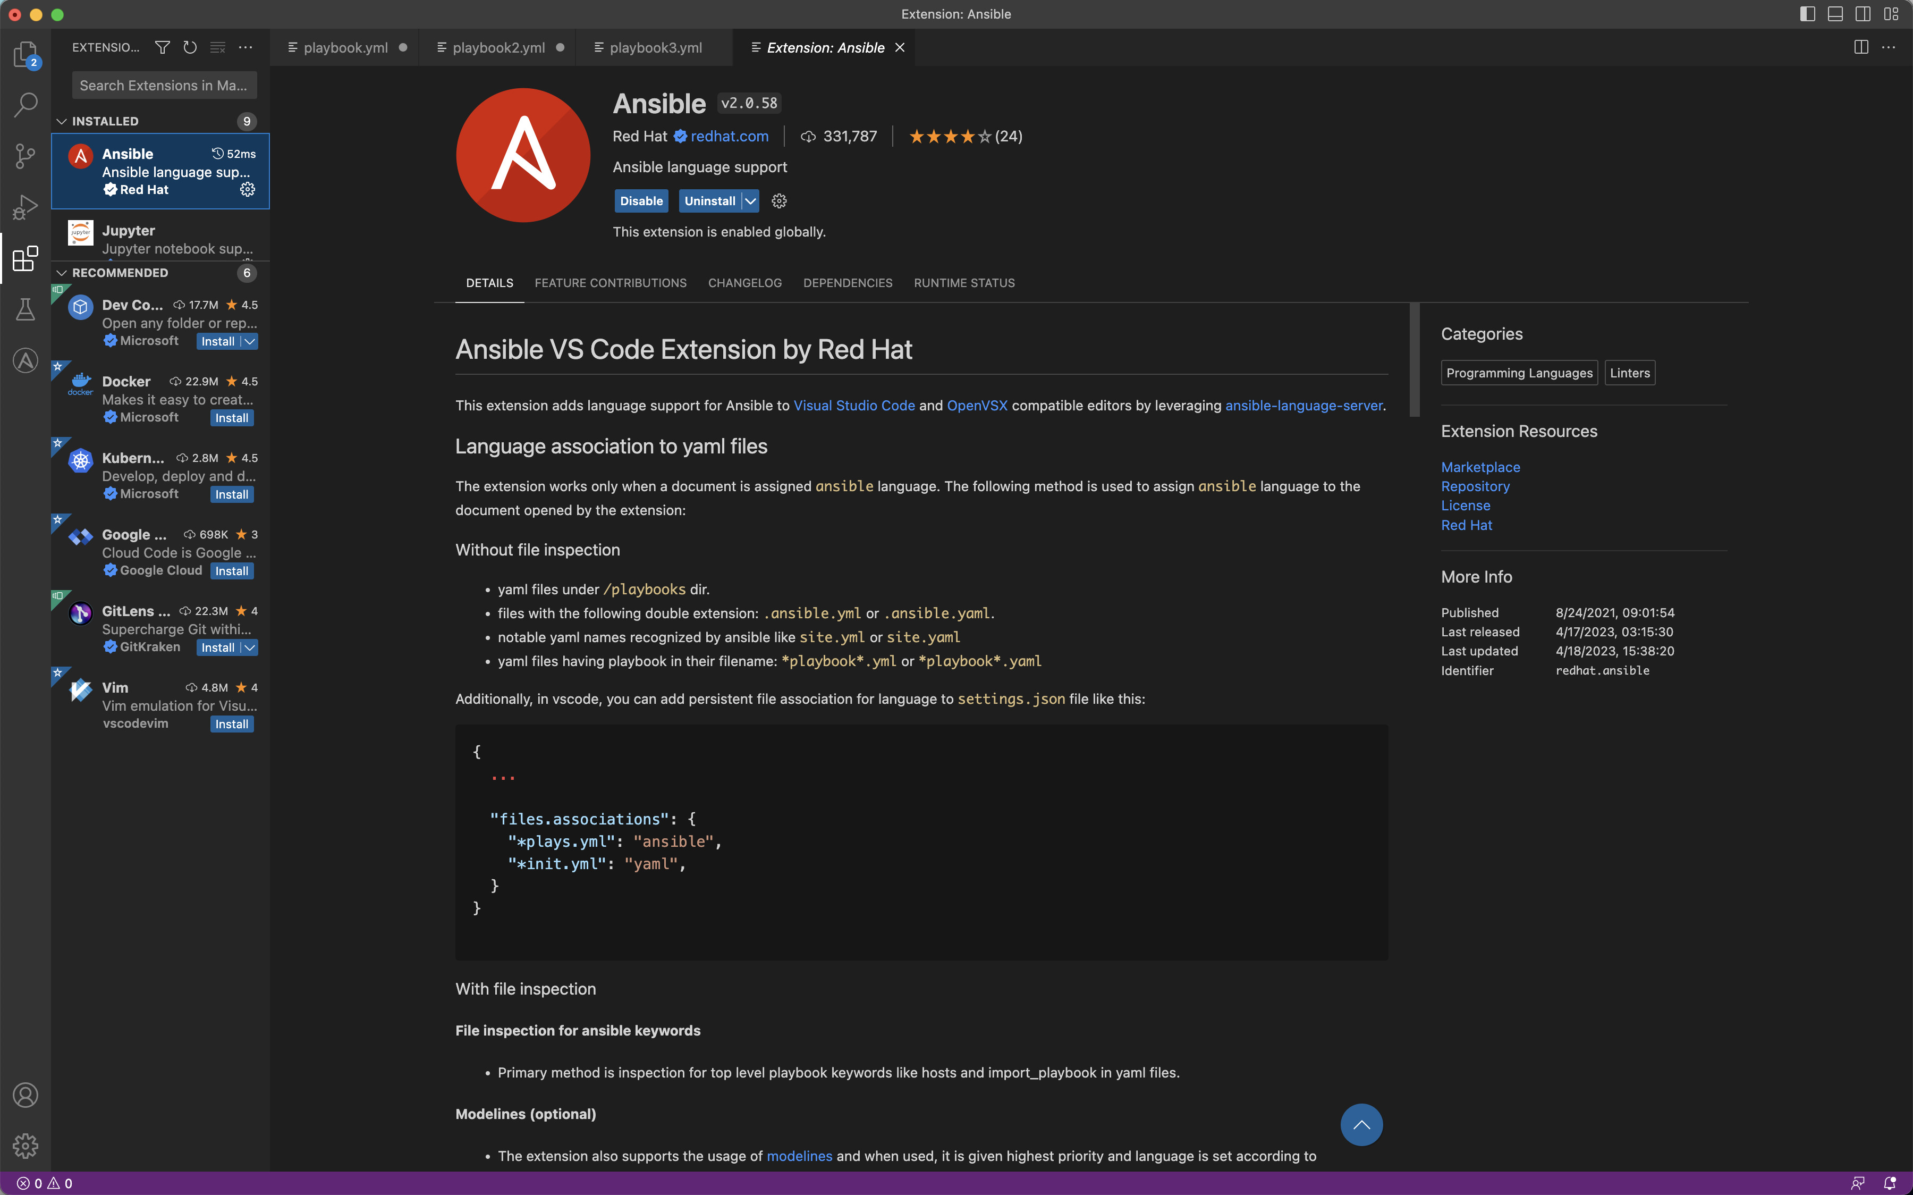Refresh the extensions list
Viewport: 1913px width, 1195px height.
[x=189, y=47]
